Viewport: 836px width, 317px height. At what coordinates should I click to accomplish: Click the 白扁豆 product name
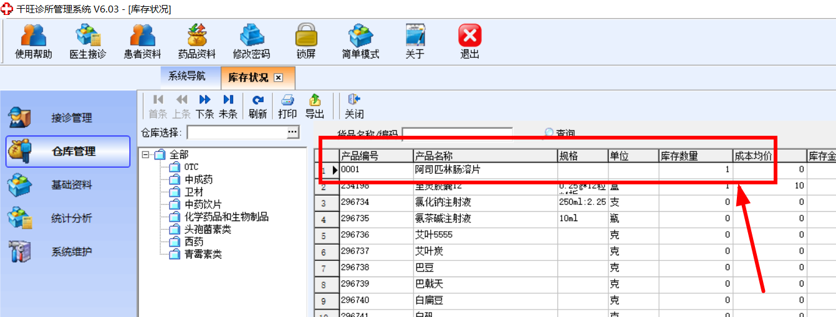[486, 301]
